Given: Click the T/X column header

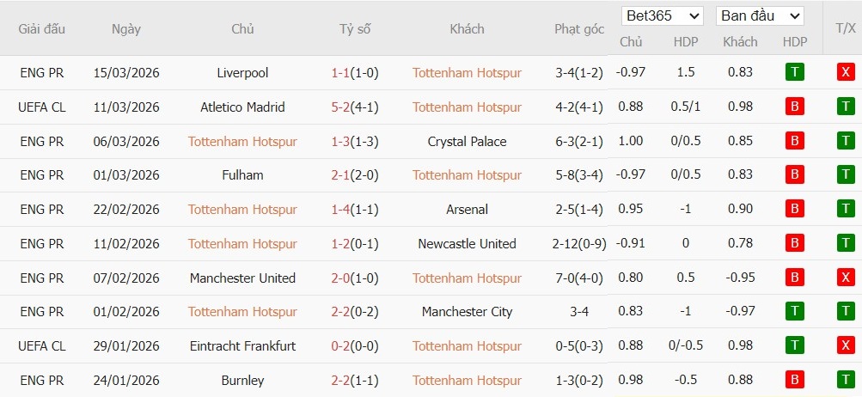Looking at the screenshot, I should 846,27.
